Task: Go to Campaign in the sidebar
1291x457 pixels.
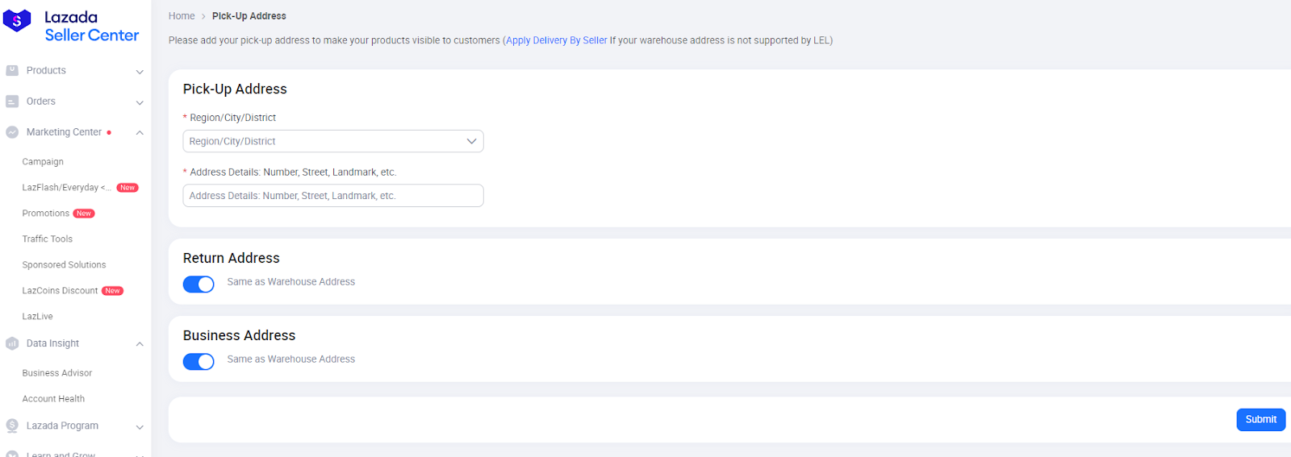Action: 43,162
